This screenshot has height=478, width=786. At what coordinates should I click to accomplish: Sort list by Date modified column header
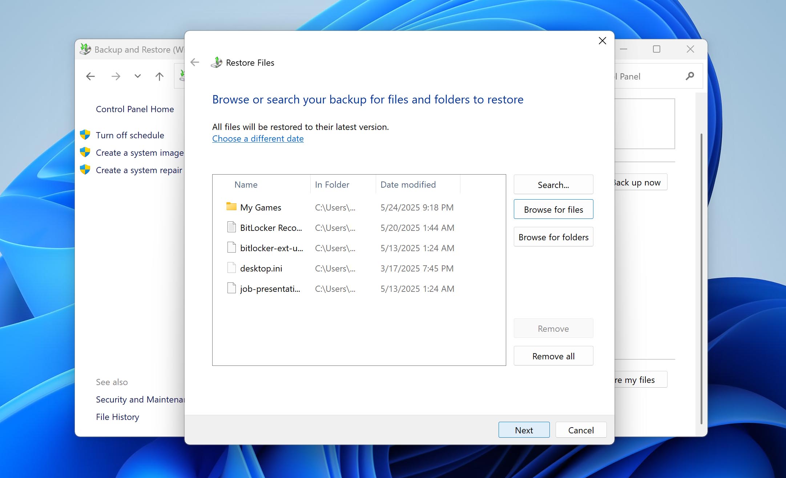coord(408,185)
